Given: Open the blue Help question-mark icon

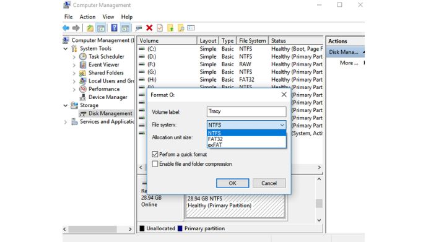Looking at the screenshot, I should point(114,28).
